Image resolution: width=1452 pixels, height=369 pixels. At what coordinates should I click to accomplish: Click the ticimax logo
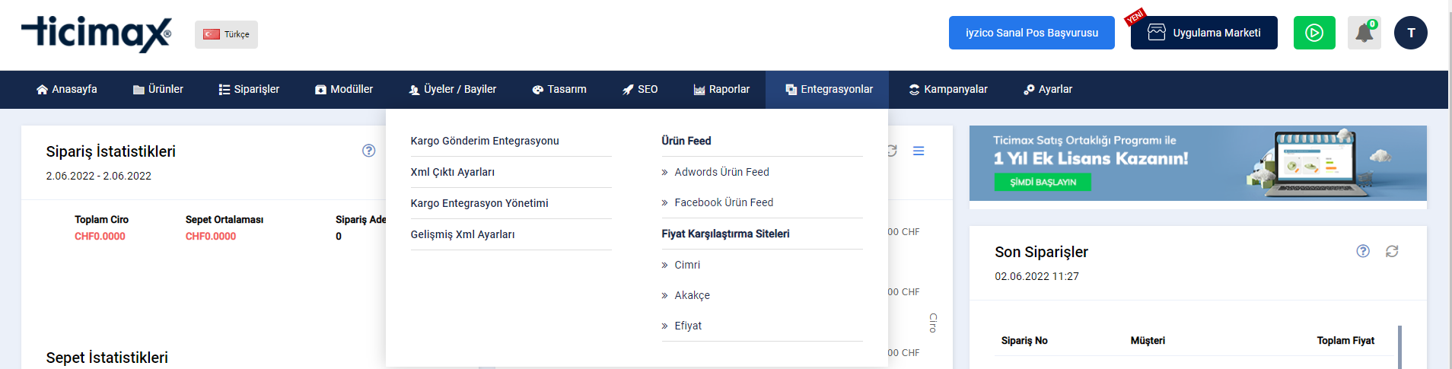point(97,34)
